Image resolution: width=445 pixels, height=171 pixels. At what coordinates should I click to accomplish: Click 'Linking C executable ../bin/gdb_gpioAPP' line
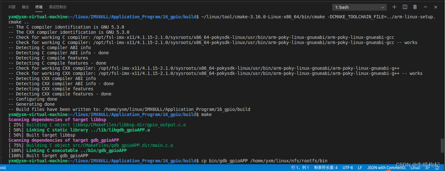68,150
